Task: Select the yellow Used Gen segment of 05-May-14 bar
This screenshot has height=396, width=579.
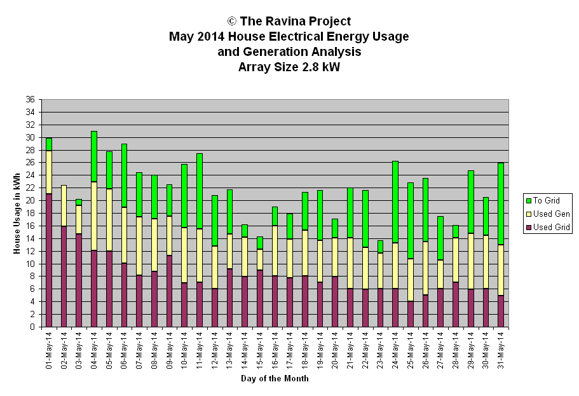Action: tap(109, 220)
